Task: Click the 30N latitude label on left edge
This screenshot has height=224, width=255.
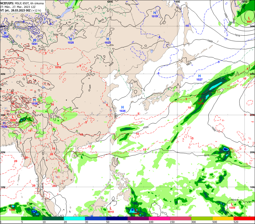Action: pyautogui.click(x=3, y=115)
